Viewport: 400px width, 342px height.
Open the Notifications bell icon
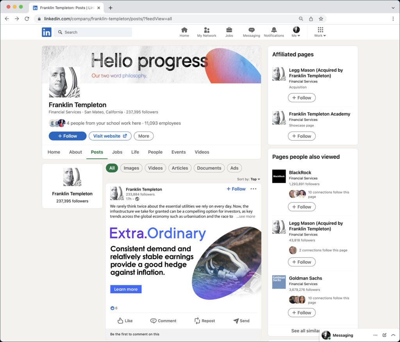tap(274, 32)
